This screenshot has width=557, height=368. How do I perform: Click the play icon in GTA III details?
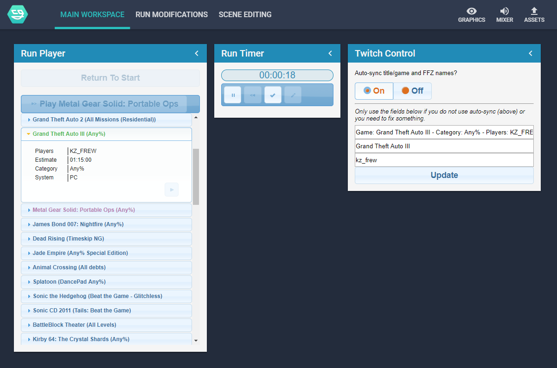172,190
